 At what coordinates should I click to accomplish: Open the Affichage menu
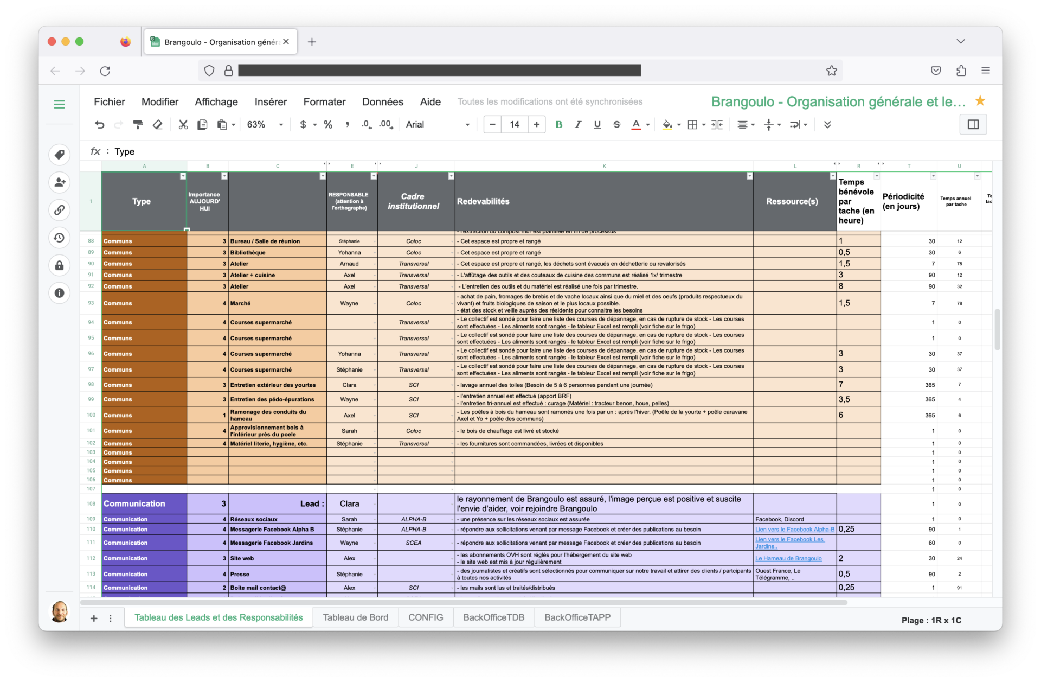[216, 101]
